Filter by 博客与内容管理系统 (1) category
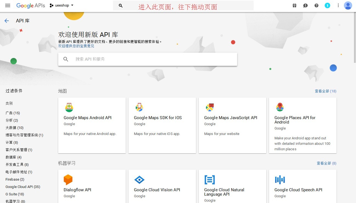 pyautogui.click(x=24, y=135)
